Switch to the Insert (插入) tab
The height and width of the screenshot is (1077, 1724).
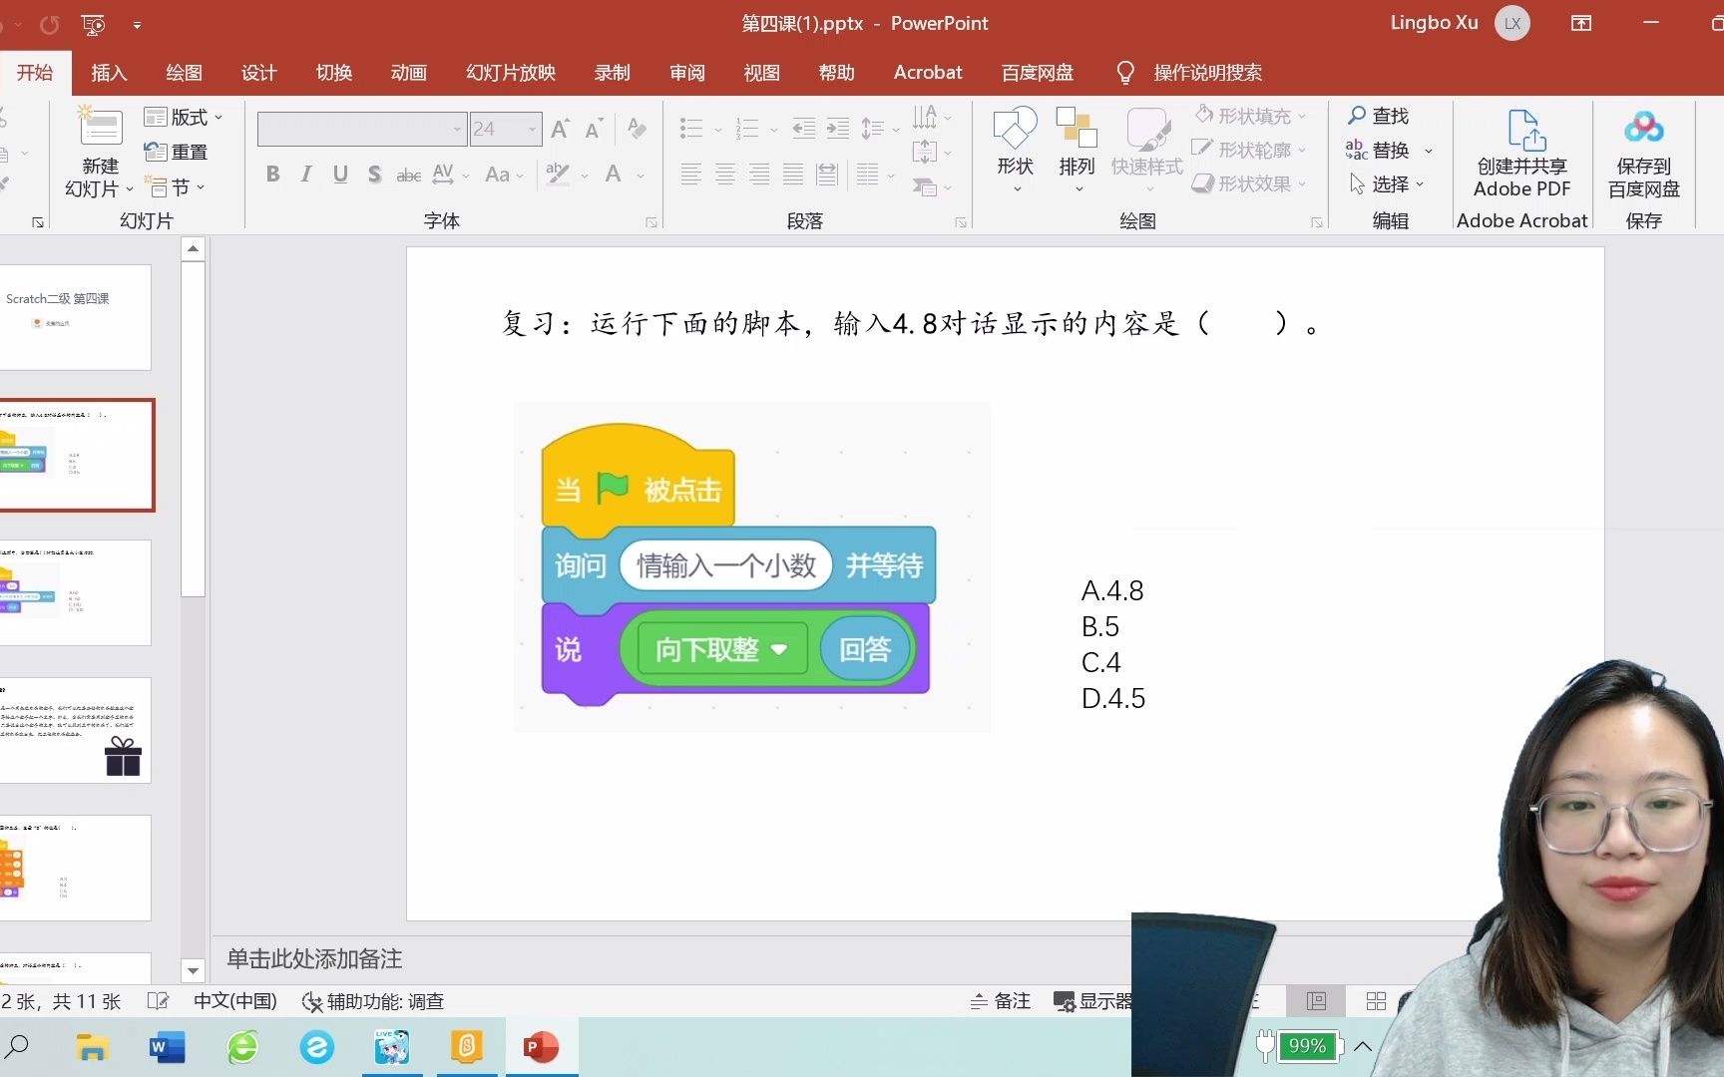(x=109, y=73)
